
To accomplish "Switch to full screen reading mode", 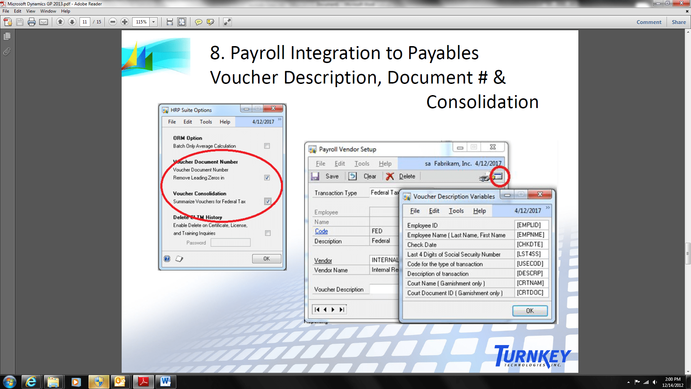I will (227, 22).
